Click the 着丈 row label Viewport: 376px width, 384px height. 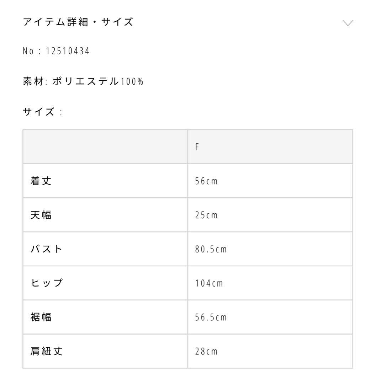click(41, 181)
